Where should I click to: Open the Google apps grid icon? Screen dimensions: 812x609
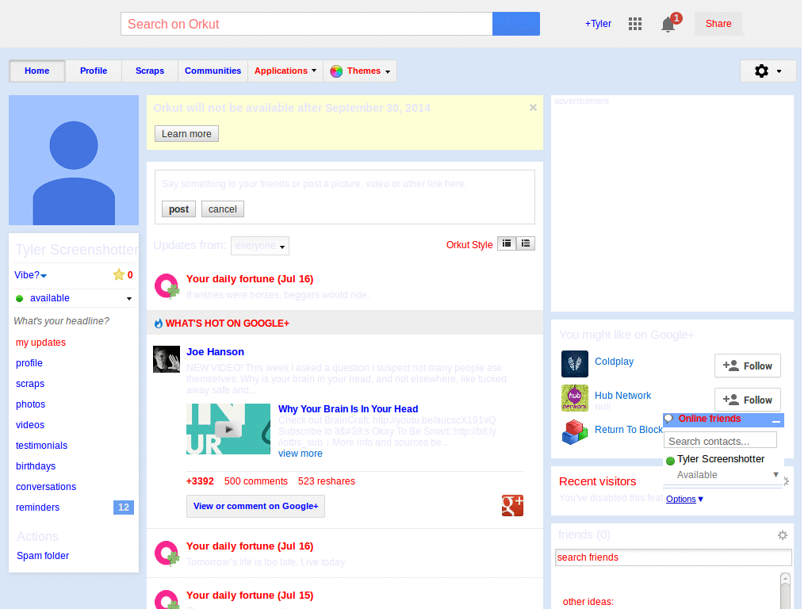pyautogui.click(x=635, y=24)
